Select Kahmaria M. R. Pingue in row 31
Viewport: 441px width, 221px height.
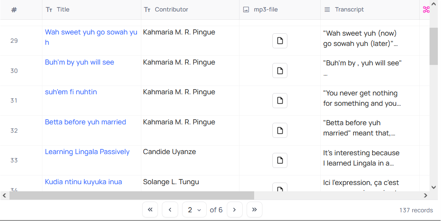click(x=179, y=92)
